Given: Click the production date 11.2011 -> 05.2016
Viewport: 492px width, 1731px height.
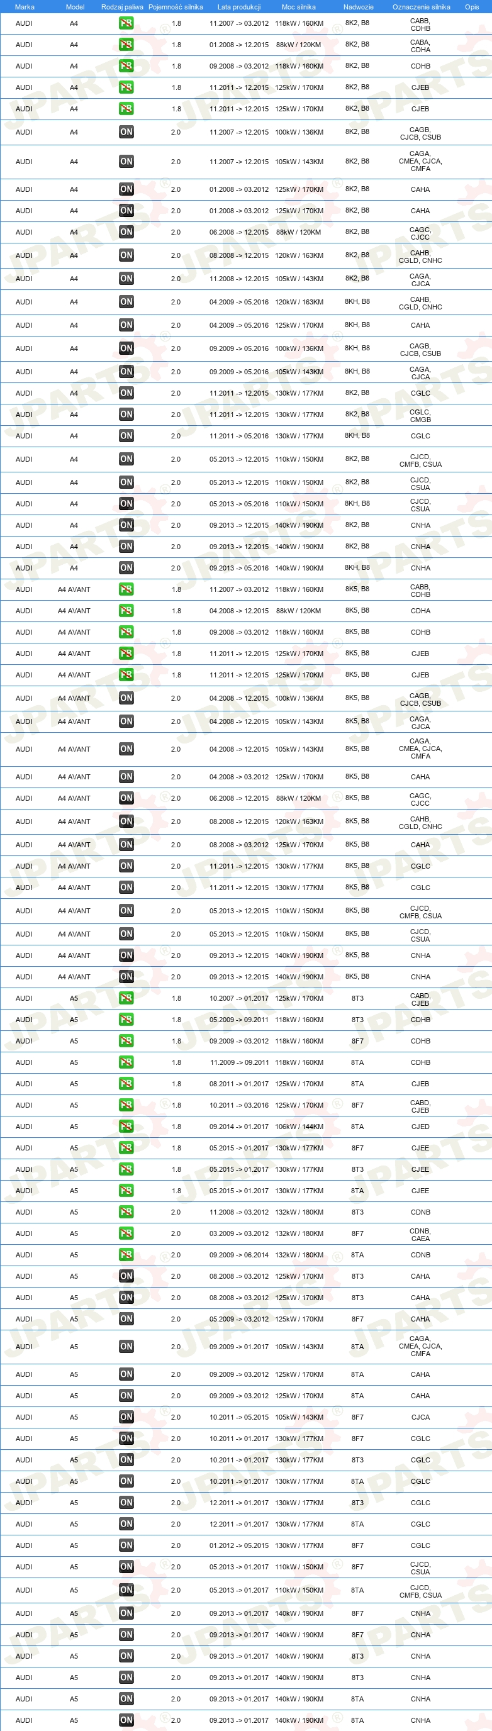Looking at the screenshot, I should [238, 436].
